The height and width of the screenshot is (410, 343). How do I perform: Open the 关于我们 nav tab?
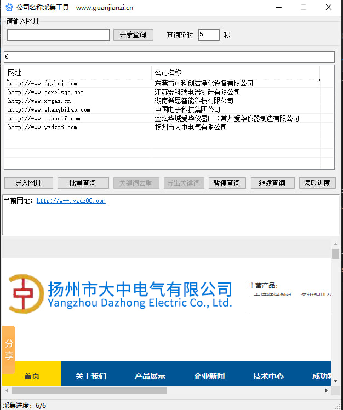tap(91, 376)
